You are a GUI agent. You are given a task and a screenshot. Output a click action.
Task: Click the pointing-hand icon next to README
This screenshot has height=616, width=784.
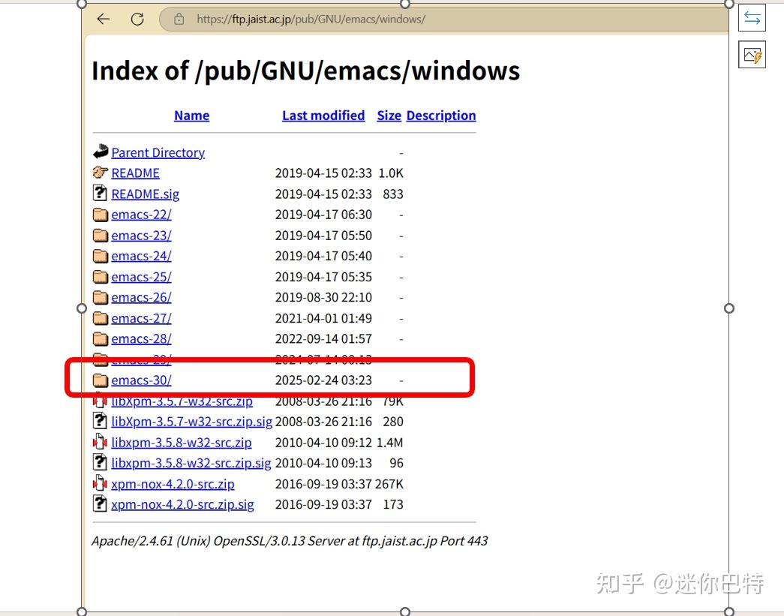[100, 173]
